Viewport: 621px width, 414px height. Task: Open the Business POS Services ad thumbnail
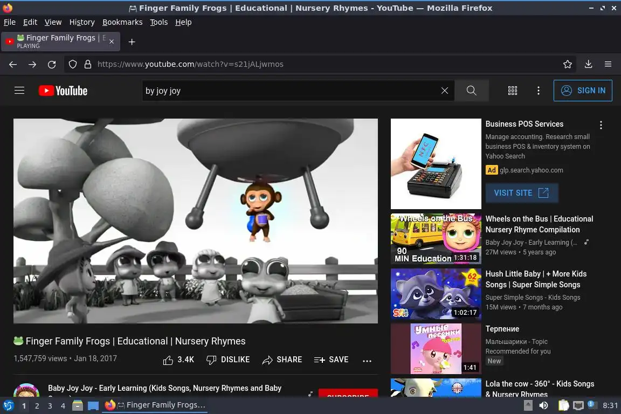click(436, 164)
